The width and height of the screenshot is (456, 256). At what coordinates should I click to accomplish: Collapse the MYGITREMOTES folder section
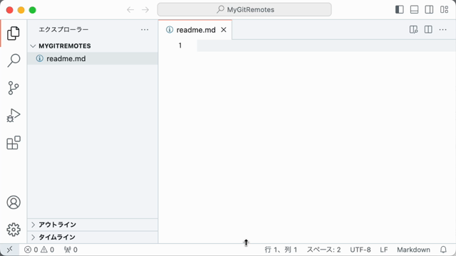tap(93, 46)
